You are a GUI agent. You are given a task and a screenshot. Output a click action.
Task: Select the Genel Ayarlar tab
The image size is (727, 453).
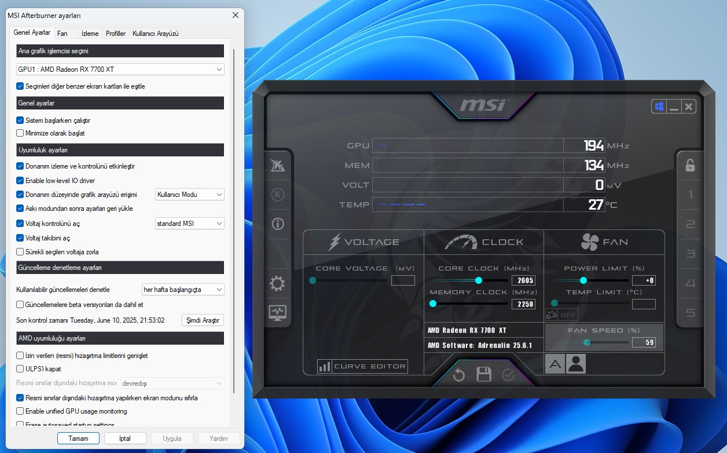(32, 33)
